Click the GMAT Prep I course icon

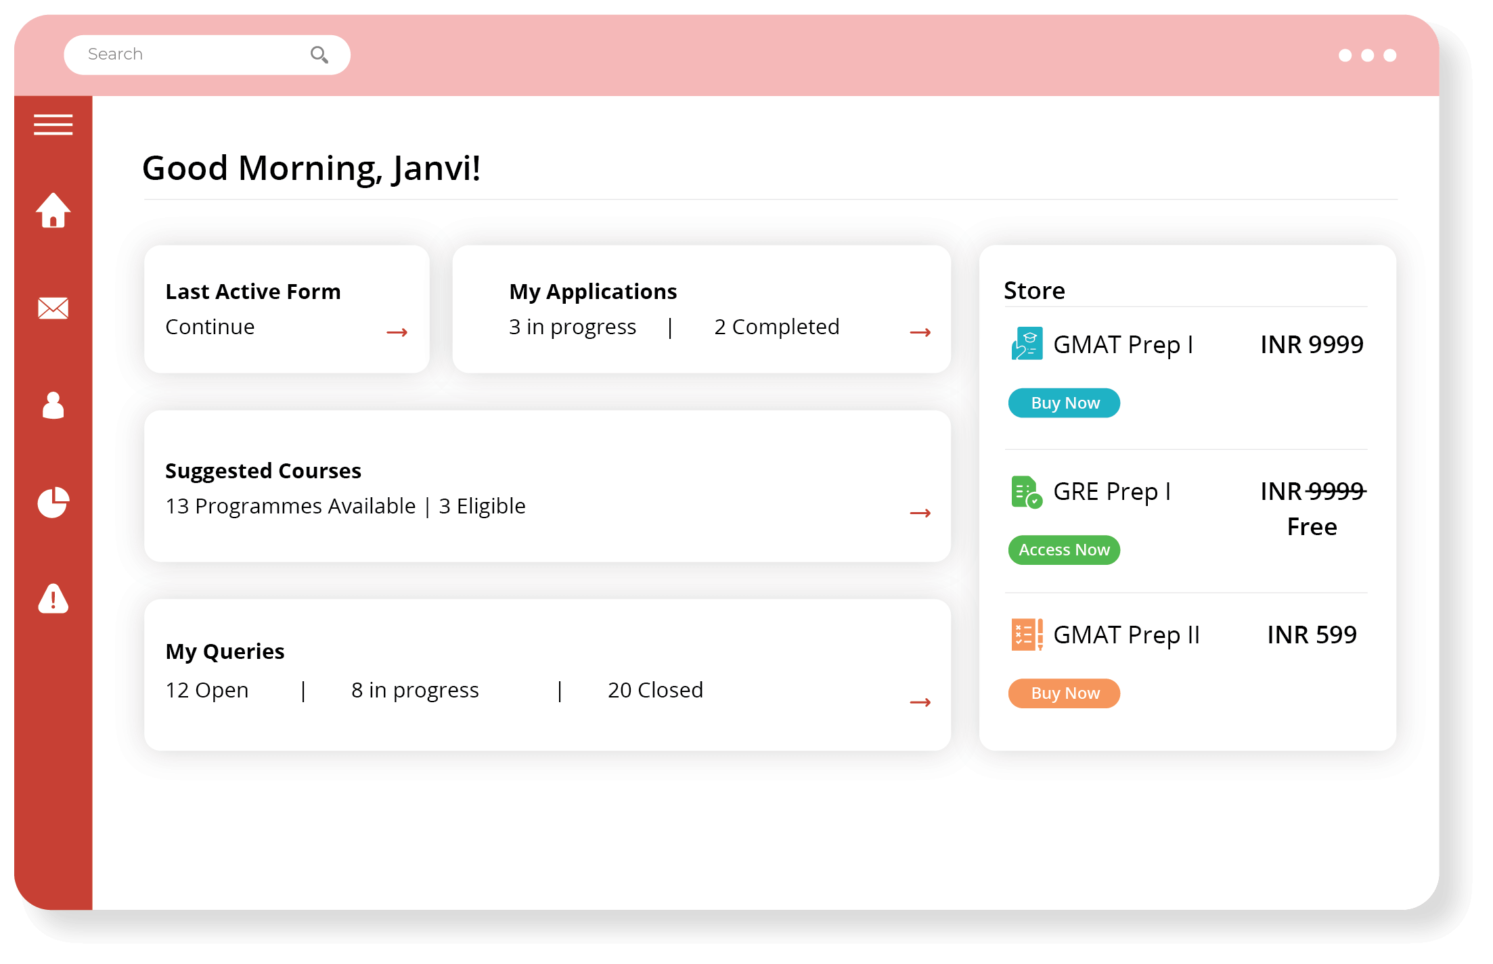pos(1026,344)
